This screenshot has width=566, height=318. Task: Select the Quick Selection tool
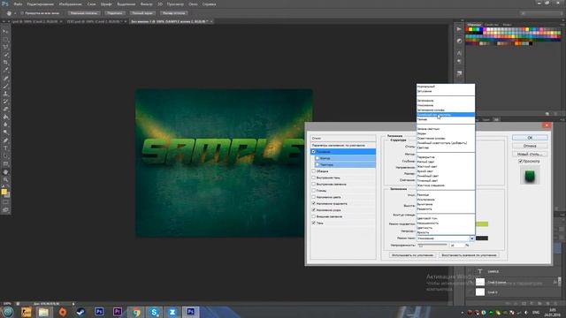point(5,55)
